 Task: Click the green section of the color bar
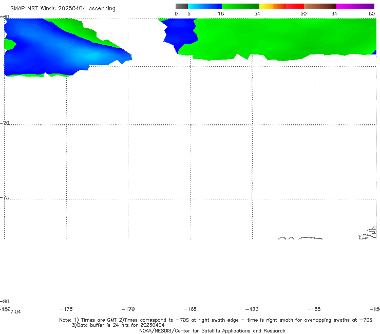tap(240, 6)
